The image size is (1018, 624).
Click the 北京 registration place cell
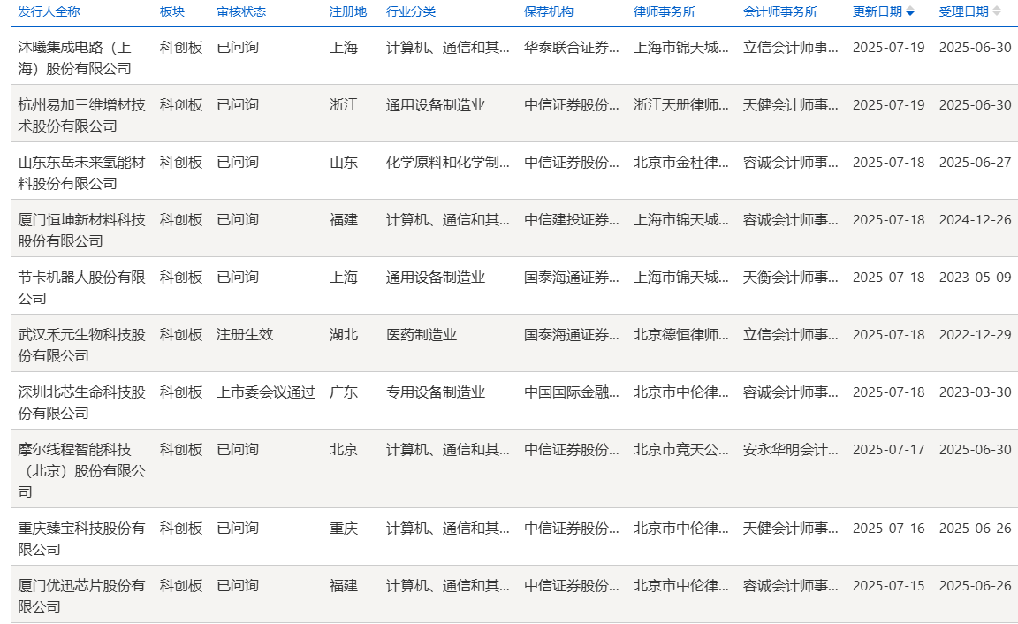pos(344,449)
